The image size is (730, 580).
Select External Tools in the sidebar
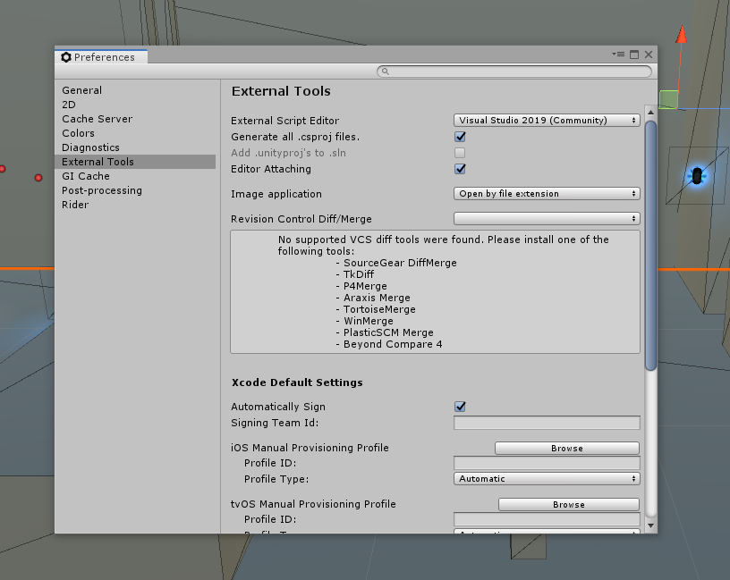(135, 162)
